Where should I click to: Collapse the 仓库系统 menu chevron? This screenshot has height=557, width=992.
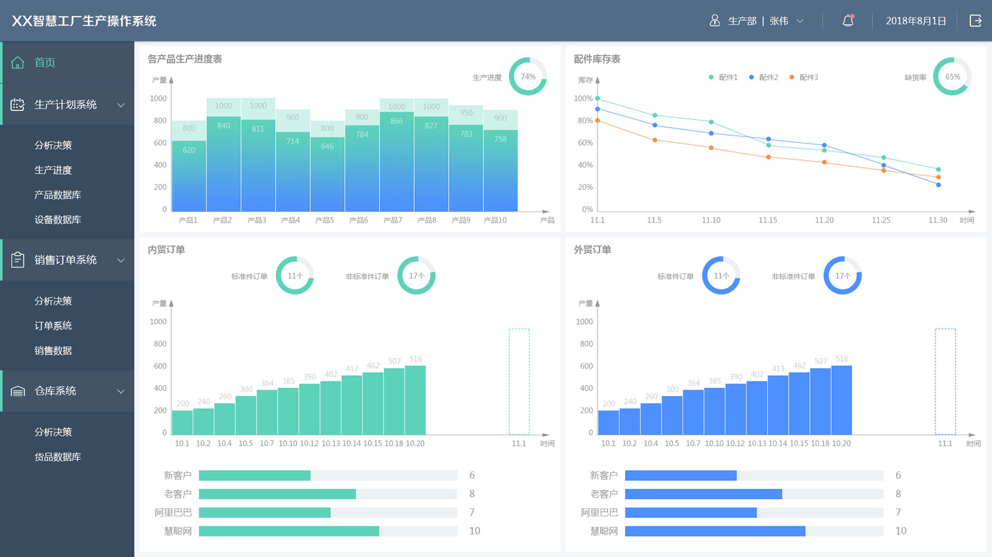coord(121,391)
